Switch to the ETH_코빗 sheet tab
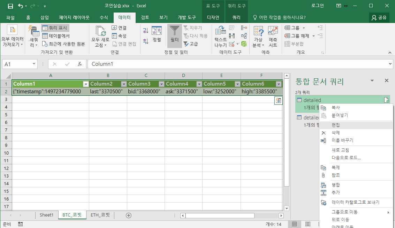This screenshot has width=395, height=228. (x=100, y=215)
